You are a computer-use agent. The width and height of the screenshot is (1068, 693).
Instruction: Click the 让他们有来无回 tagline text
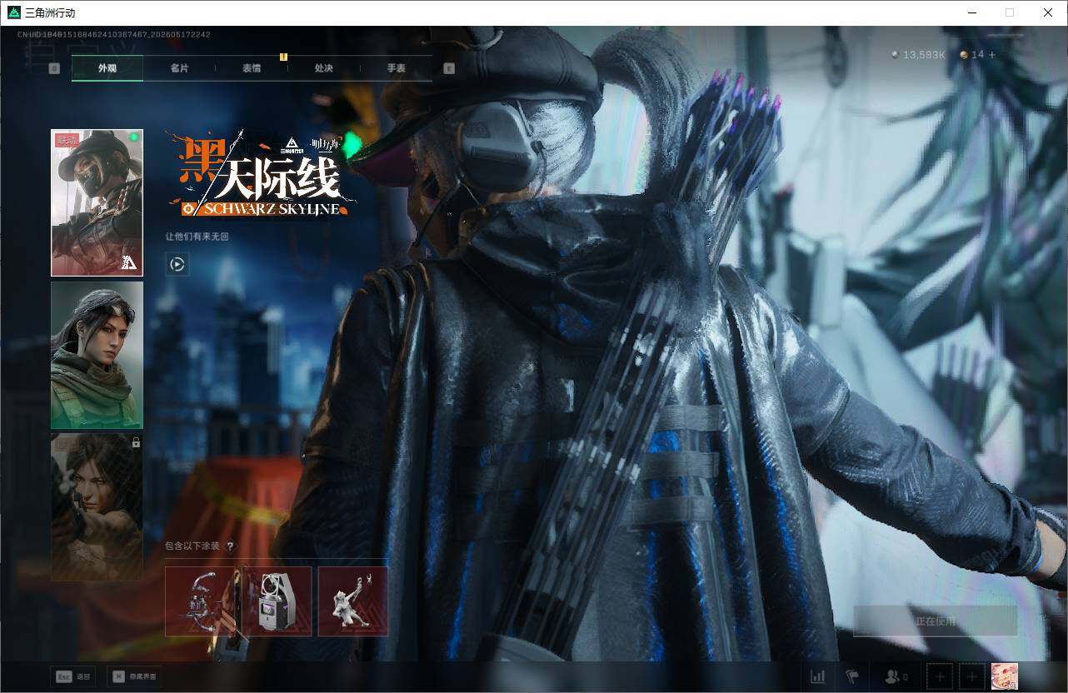point(197,237)
